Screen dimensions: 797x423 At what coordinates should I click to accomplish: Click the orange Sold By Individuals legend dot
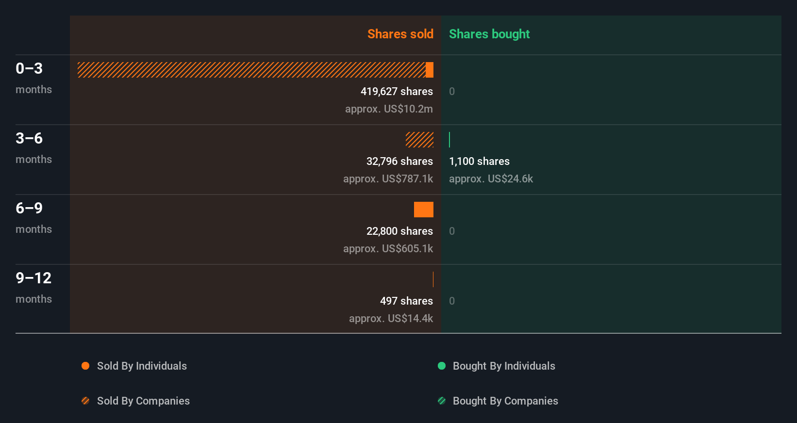click(85, 366)
